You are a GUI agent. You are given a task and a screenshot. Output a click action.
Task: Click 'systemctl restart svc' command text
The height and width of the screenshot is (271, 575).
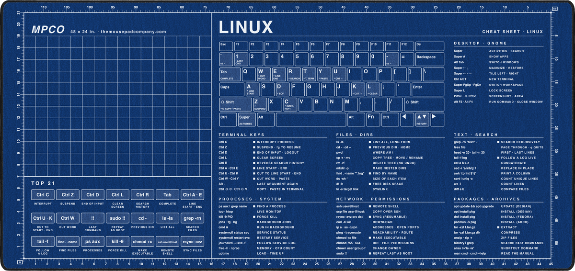234,237
